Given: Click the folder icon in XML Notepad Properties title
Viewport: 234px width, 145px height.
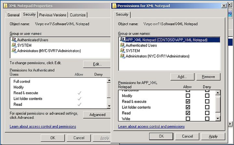Looking at the screenshot, I should pos(6,6).
